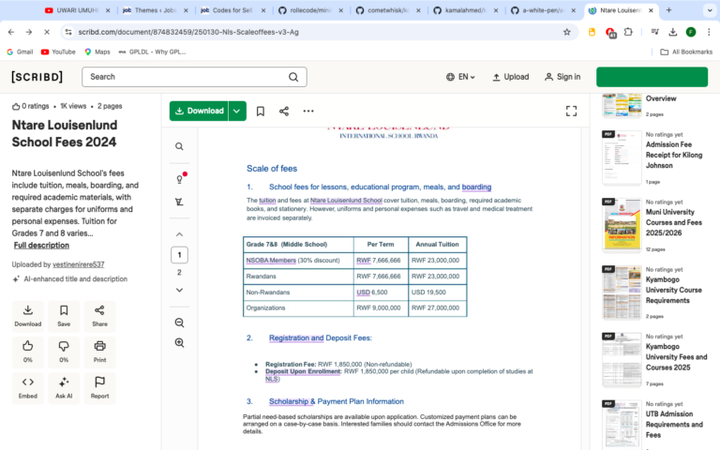
Task: Open the lightbulb insights icon with red dot
Action: pos(180,179)
